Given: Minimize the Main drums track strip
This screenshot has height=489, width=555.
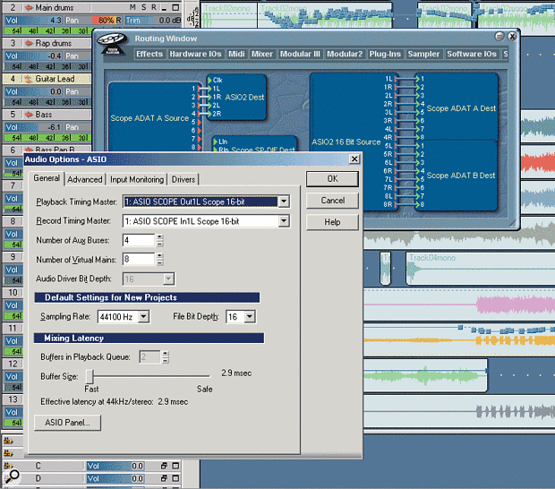Looking at the screenshot, I should click(164, 7).
